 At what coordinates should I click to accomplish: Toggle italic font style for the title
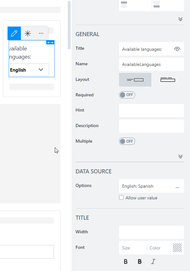tap(153, 262)
